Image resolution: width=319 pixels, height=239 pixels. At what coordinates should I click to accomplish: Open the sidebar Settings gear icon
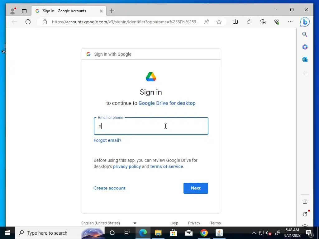[305, 226]
